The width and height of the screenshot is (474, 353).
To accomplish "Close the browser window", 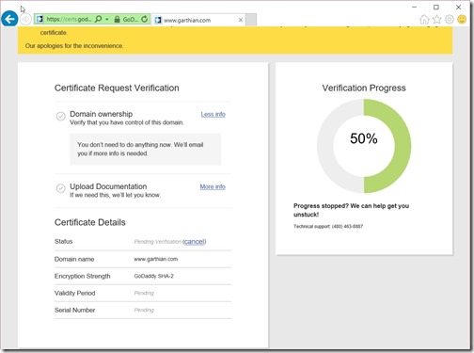I will [x=458, y=7].
